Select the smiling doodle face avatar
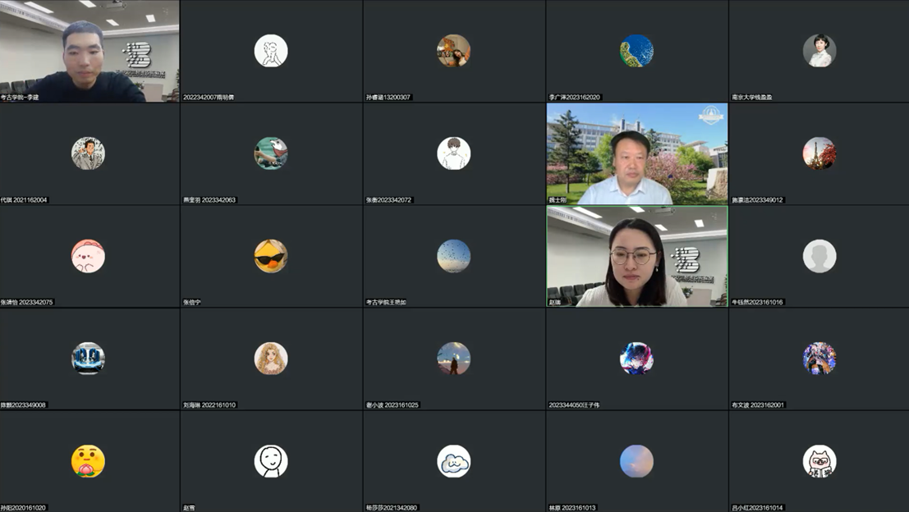The height and width of the screenshot is (512, 909). point(271,461)
